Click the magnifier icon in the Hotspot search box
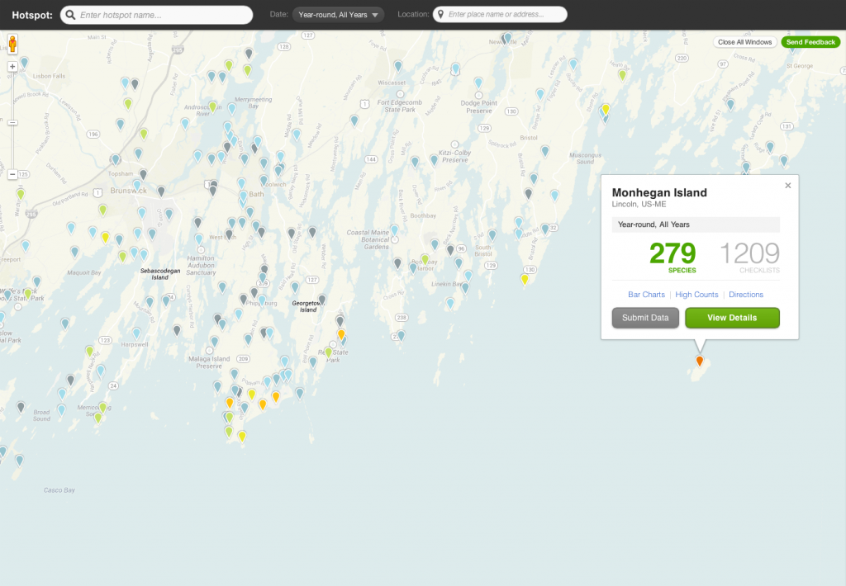Image resolution: width=846 pixels, height=586 pixels. 71,14
